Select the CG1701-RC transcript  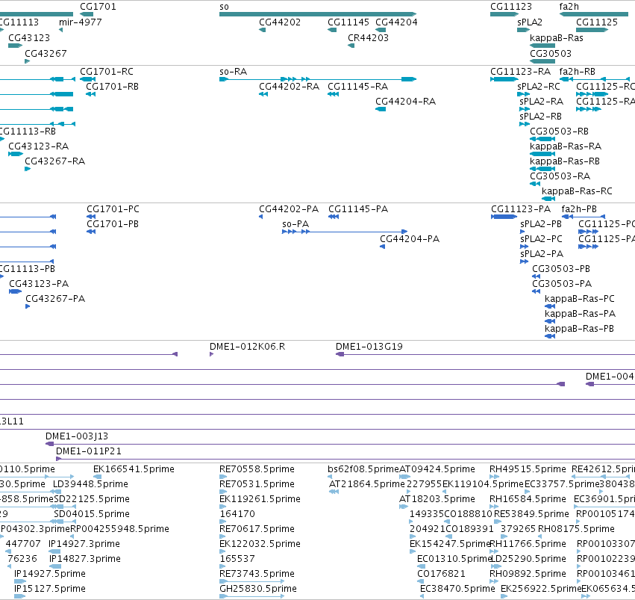[x=87, y=79]
